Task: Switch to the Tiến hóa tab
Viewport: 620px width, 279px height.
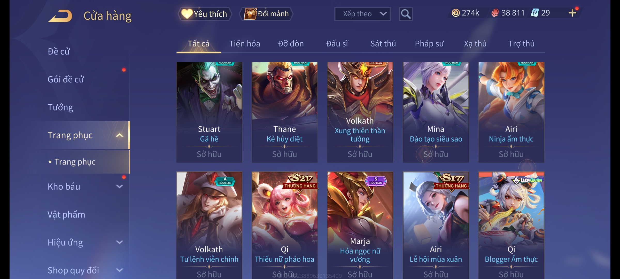Action: (245, 44)
